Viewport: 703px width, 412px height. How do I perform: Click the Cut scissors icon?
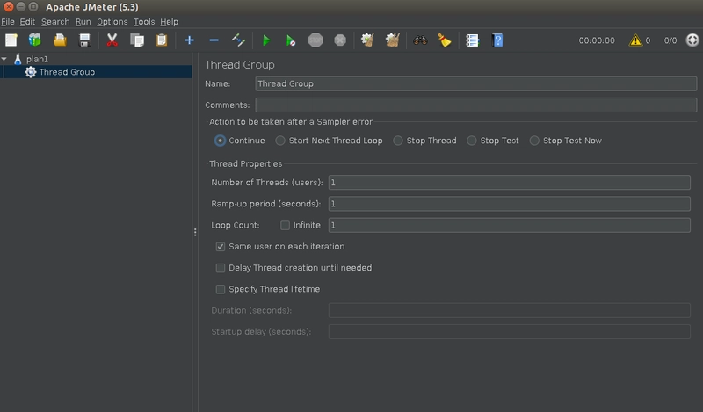click(112, 40)
